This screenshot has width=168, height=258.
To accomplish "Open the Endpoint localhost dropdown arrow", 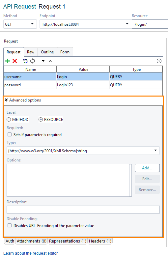I will [x=127, y=24].
